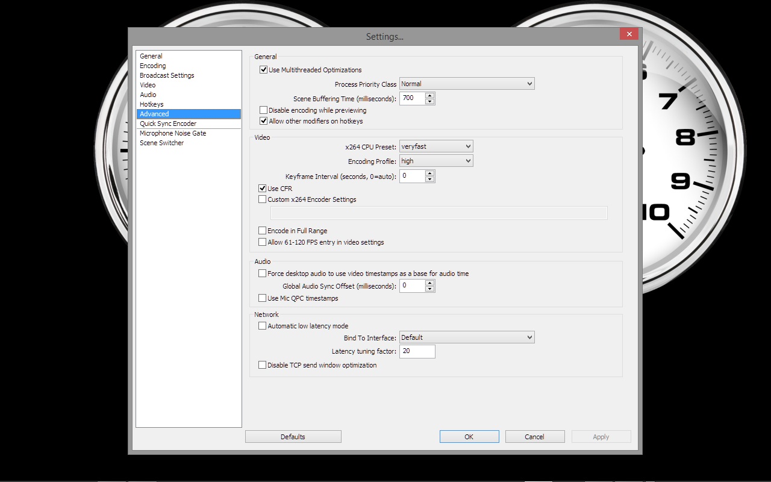Open the Encoding Profile dropdown
This screenshot has width=771, height=482.
click(436, 161)
